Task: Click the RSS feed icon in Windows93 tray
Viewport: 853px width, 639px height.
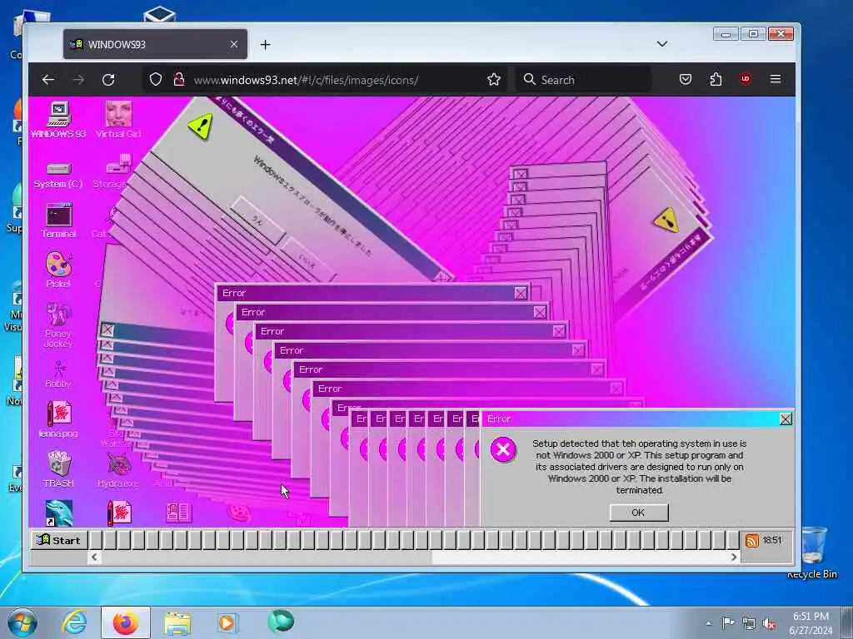Action: click(x=752, y=541)
